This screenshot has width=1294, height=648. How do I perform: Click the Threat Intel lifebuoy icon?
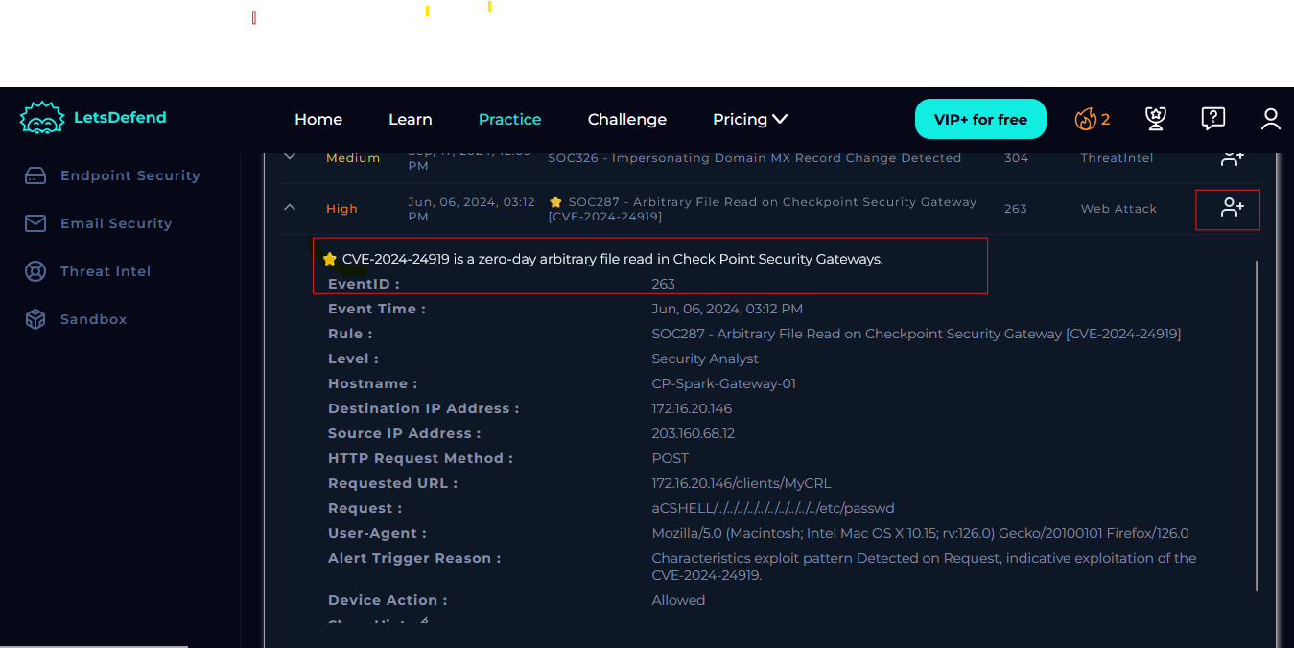pyautogui.click(x=35, y=271)
